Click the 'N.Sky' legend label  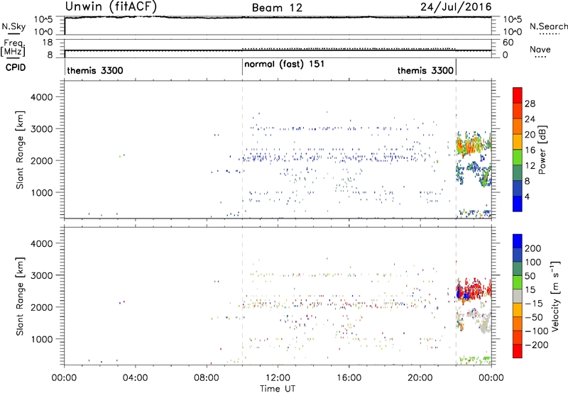tap(13, 26)
